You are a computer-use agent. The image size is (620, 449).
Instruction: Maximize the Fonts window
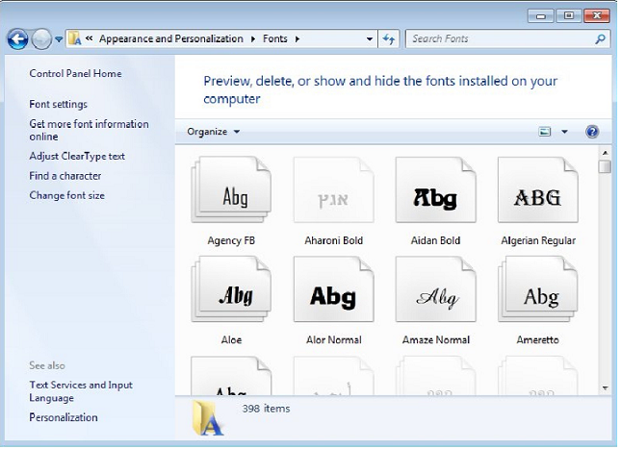pos(569,15)
